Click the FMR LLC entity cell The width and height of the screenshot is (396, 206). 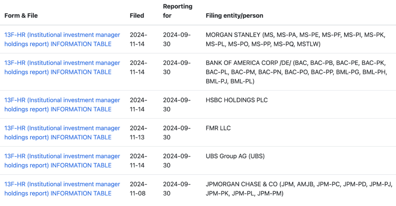coord(218,128)
